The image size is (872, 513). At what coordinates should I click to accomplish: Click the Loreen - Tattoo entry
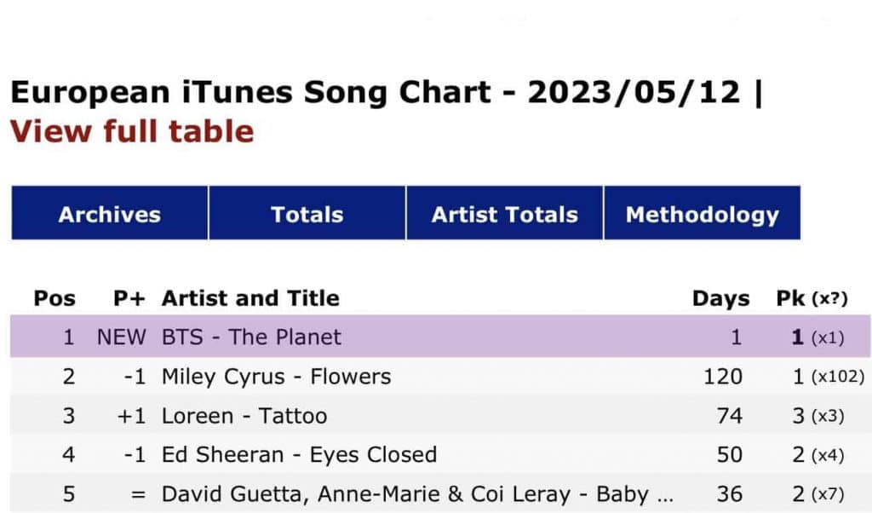pyautogui.click(x=244, y=415)
